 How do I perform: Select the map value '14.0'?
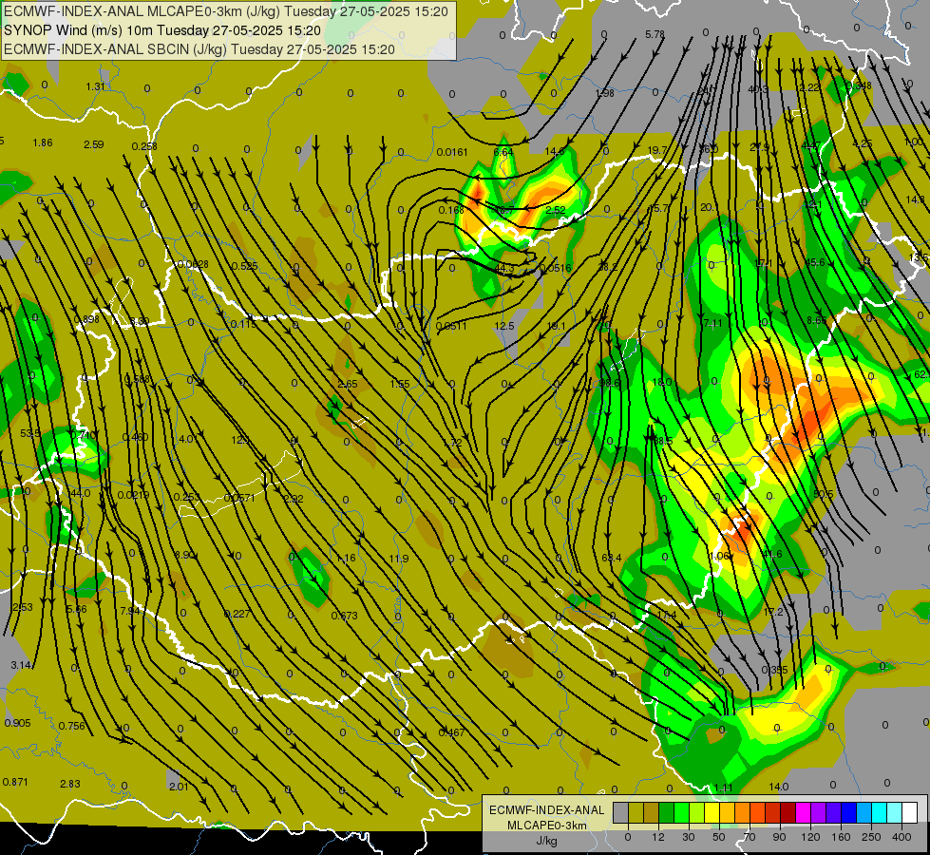tap(779, 787)
